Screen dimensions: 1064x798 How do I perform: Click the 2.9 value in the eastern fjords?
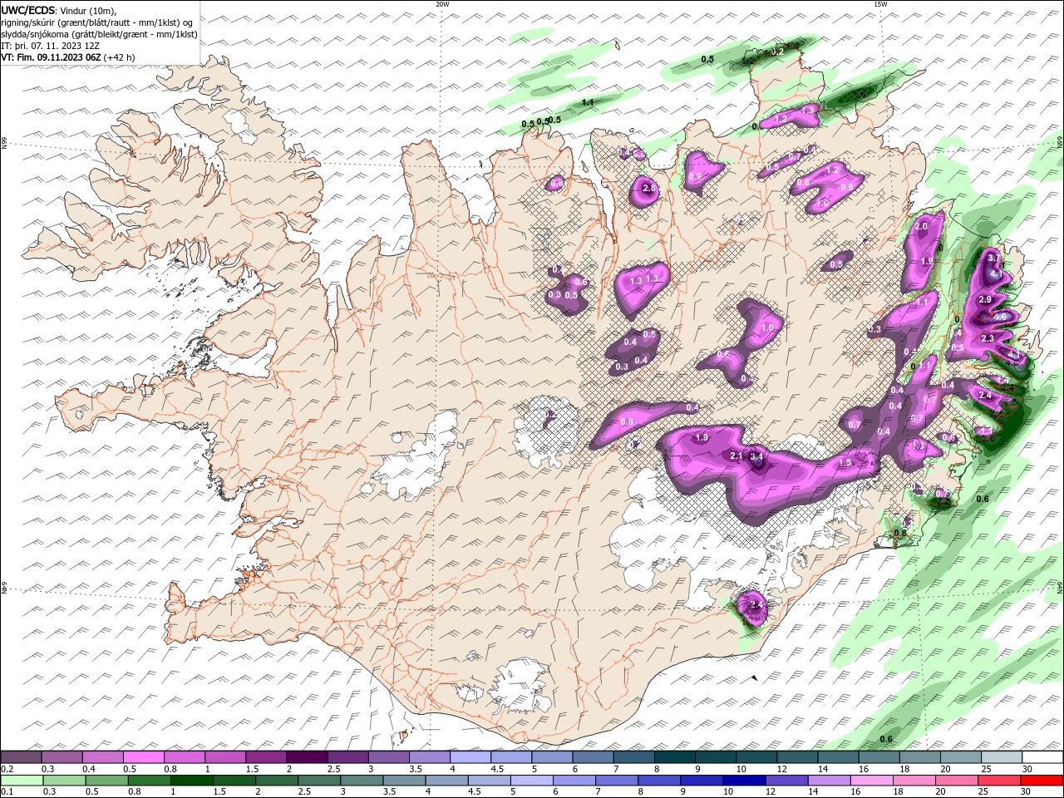[x=985, y=299]
